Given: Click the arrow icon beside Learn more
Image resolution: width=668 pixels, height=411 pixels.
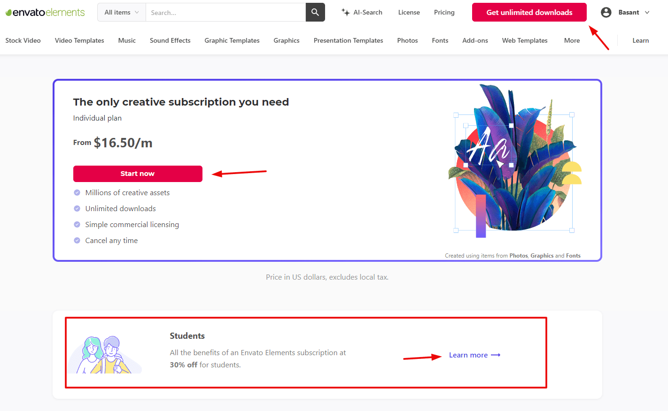Looking at the screenshot, I should coord(496,355).
